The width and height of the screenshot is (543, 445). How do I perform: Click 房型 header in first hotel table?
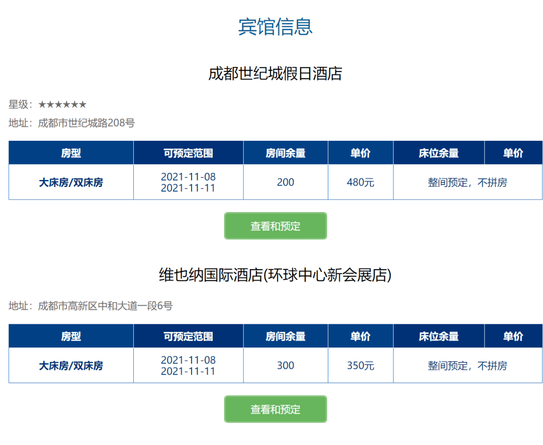tap(71, 153)
